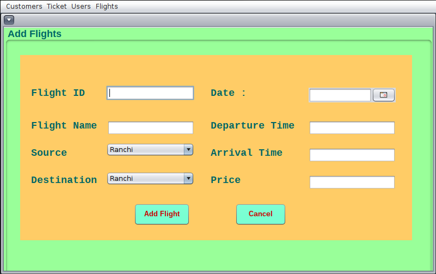Open the Flights menu

click(107, 7)
